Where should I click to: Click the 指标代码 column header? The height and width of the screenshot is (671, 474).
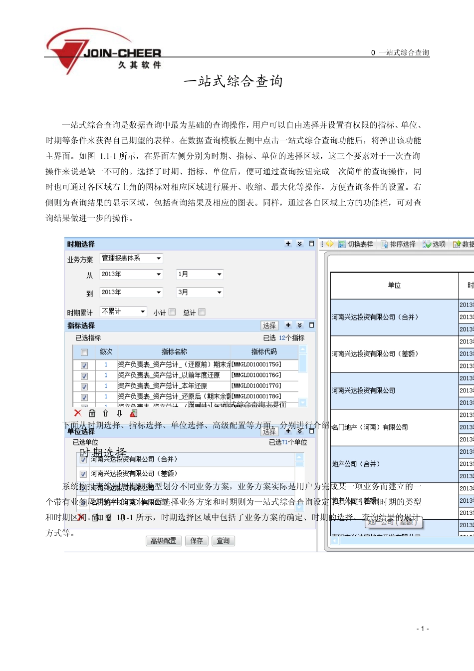coord(264,351)
